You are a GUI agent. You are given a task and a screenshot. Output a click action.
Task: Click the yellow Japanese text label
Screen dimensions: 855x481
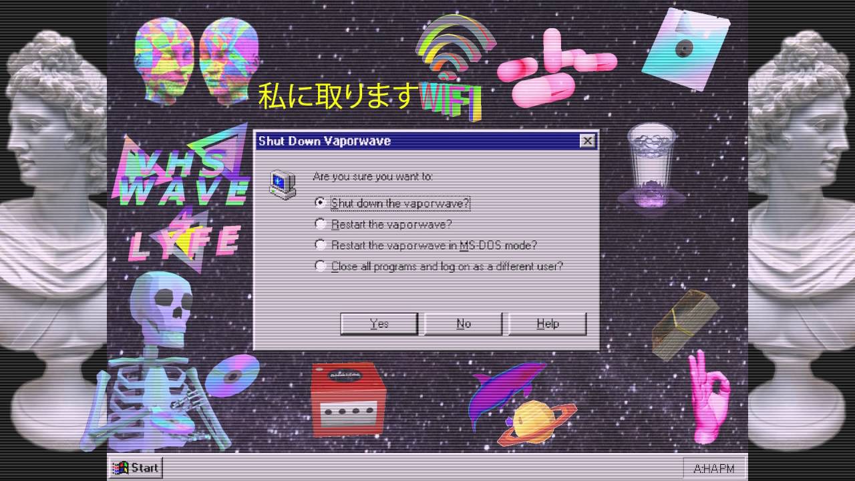tap(337, 96)
